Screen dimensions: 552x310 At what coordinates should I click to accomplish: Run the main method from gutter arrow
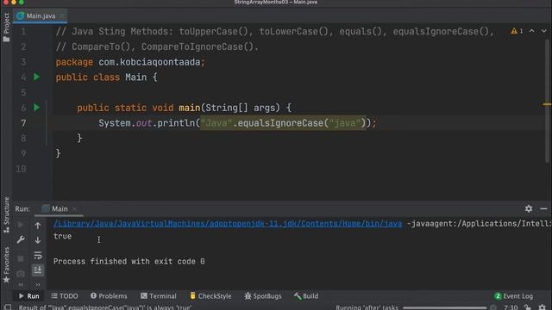[36, 107]
